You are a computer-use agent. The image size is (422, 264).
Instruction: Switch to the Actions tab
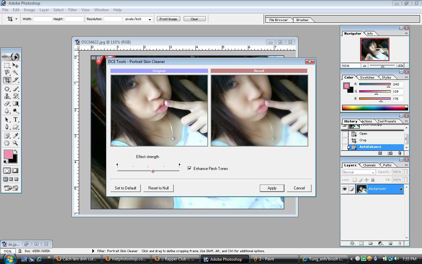tap(367, 121)
